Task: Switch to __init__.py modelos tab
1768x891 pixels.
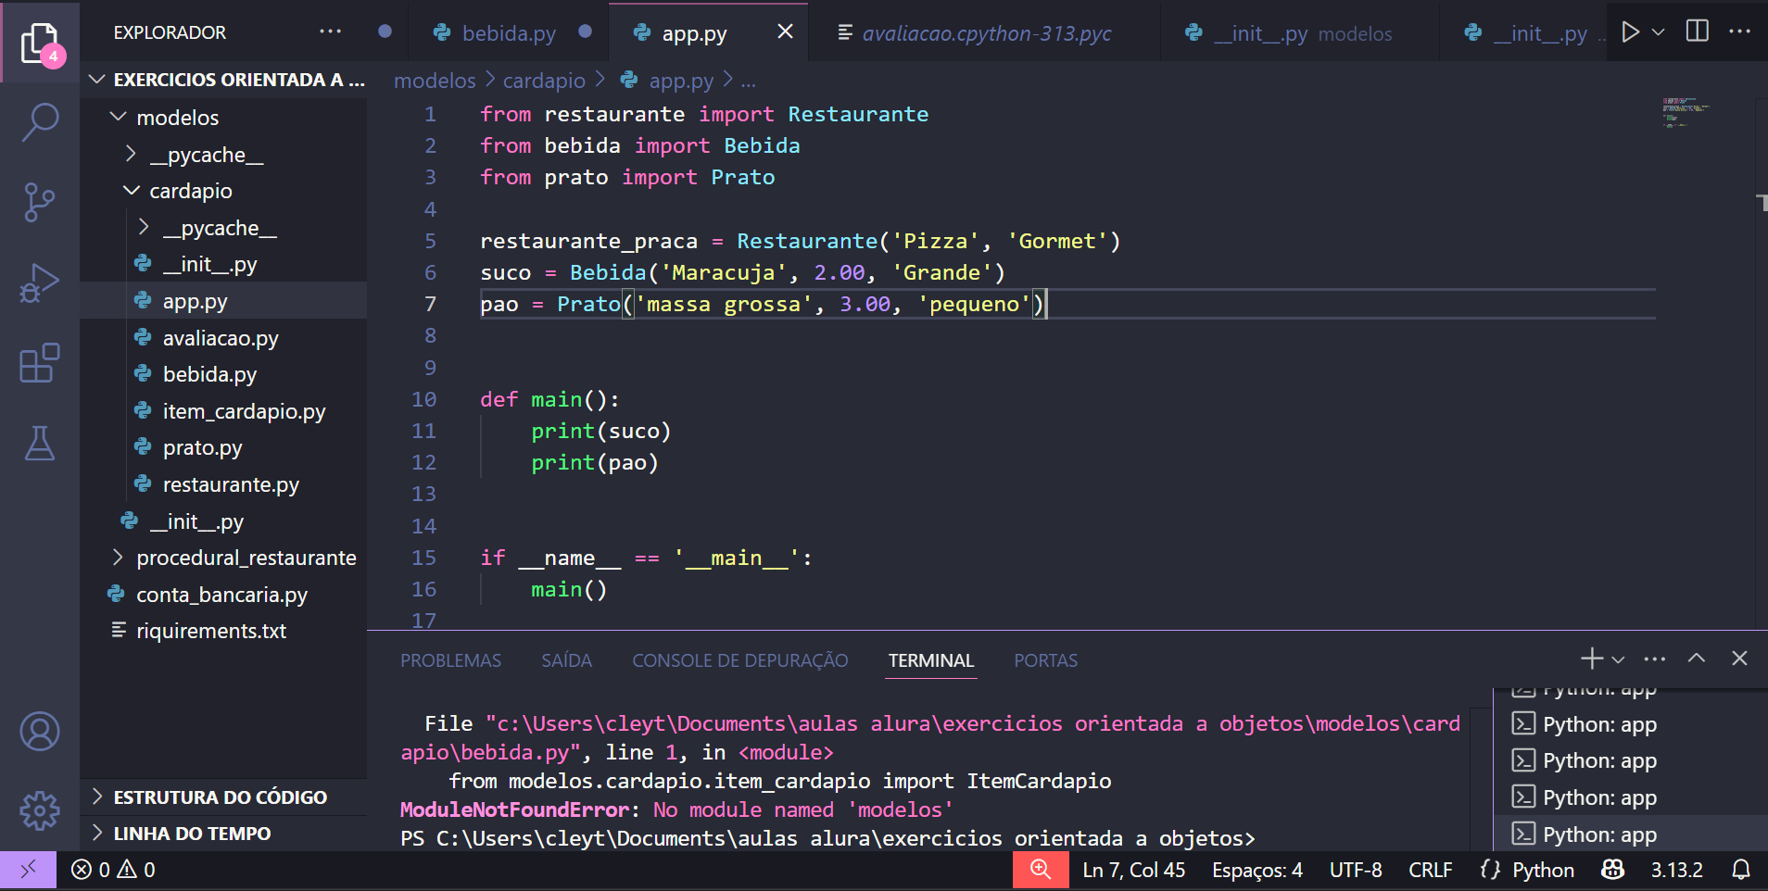Action: pos(1301,33)
